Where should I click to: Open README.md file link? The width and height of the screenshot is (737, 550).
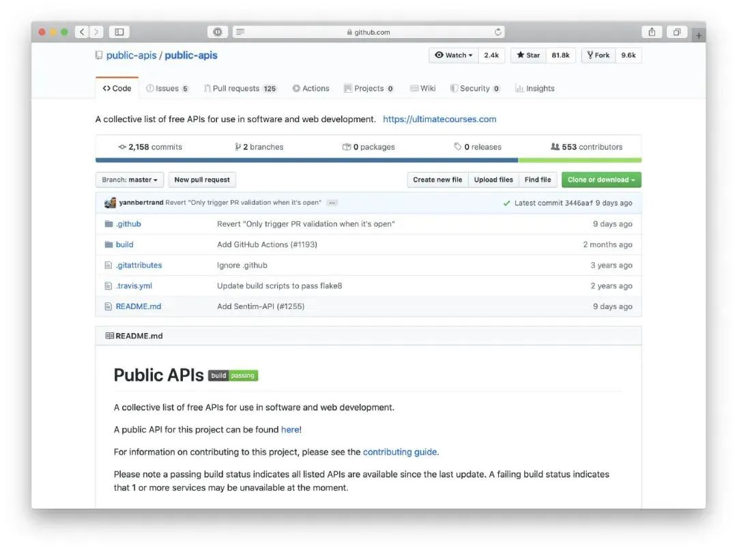[138, 306]
